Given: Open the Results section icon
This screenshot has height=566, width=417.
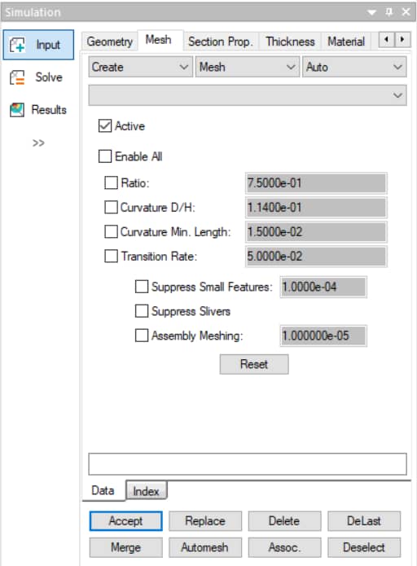Looking at the screenshot, I should (x=17, y=110).
